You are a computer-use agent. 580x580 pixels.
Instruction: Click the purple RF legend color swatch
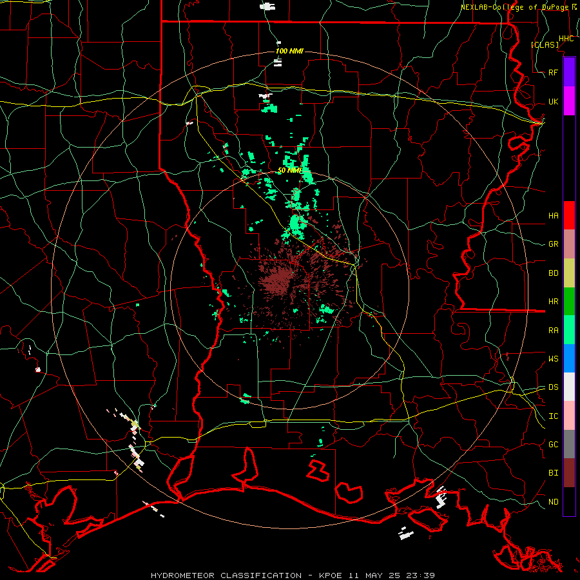click(569, 72)
